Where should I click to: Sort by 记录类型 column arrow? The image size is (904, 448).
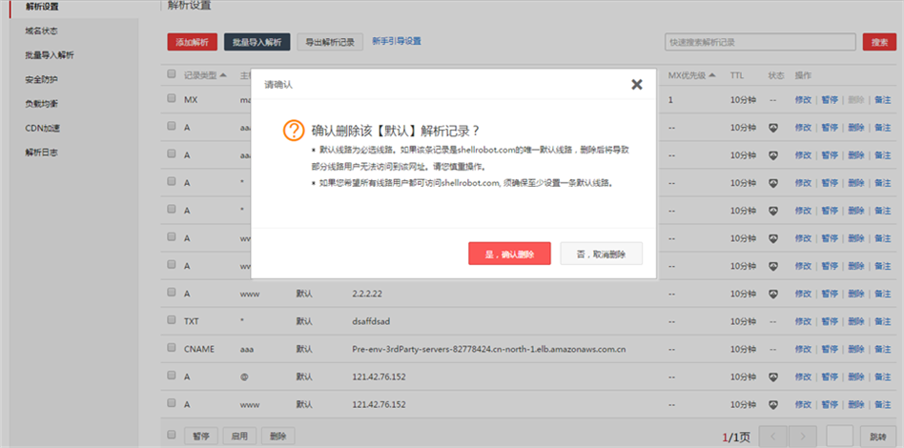coord(223,74)
